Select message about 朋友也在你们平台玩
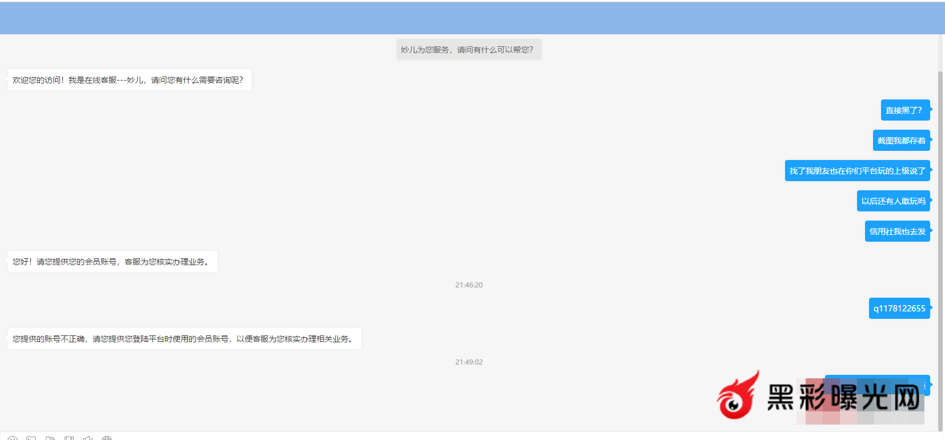The image size is (945, 440). (x=857, y=171)
